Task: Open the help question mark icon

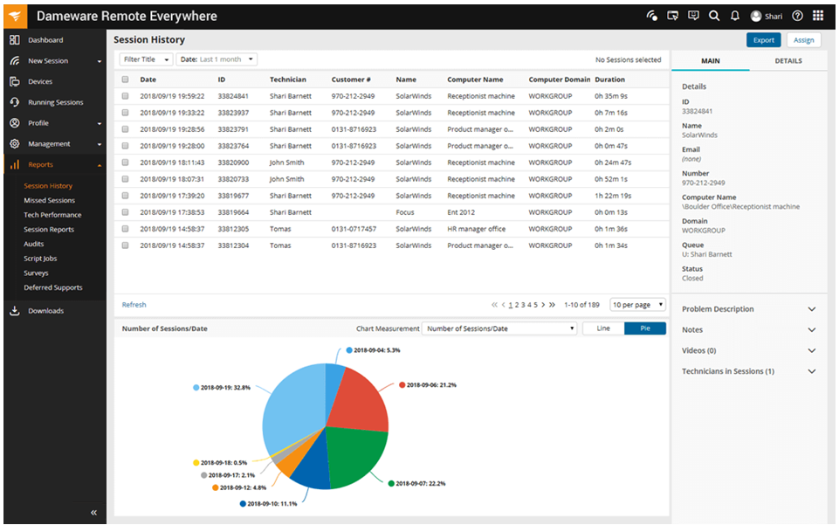Action: tap(797, 16)
